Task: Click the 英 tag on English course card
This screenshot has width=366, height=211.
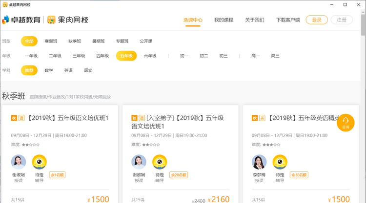Action: (x=262, y=118)
